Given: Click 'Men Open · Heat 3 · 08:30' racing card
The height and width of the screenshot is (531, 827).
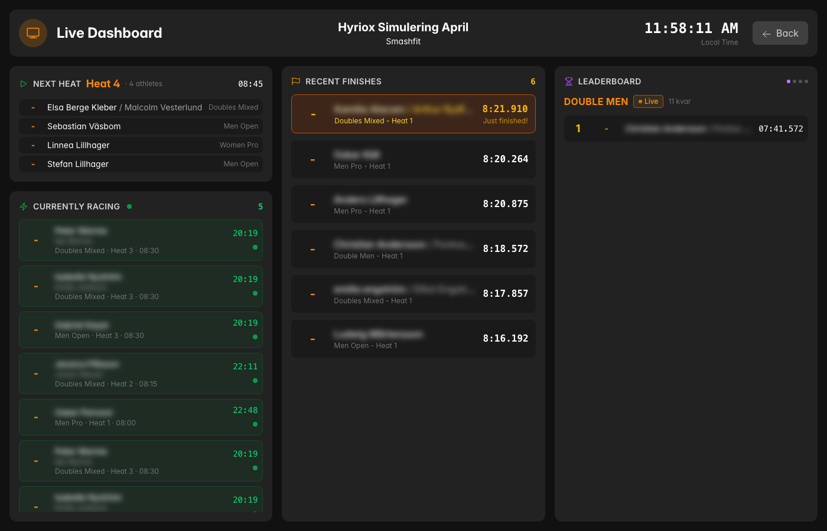Looking at the screenshot, I should tap(141, 330).
